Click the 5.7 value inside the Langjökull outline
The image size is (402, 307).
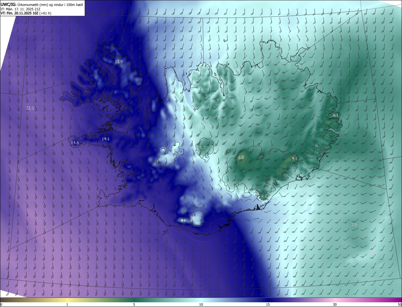point(203,148)
